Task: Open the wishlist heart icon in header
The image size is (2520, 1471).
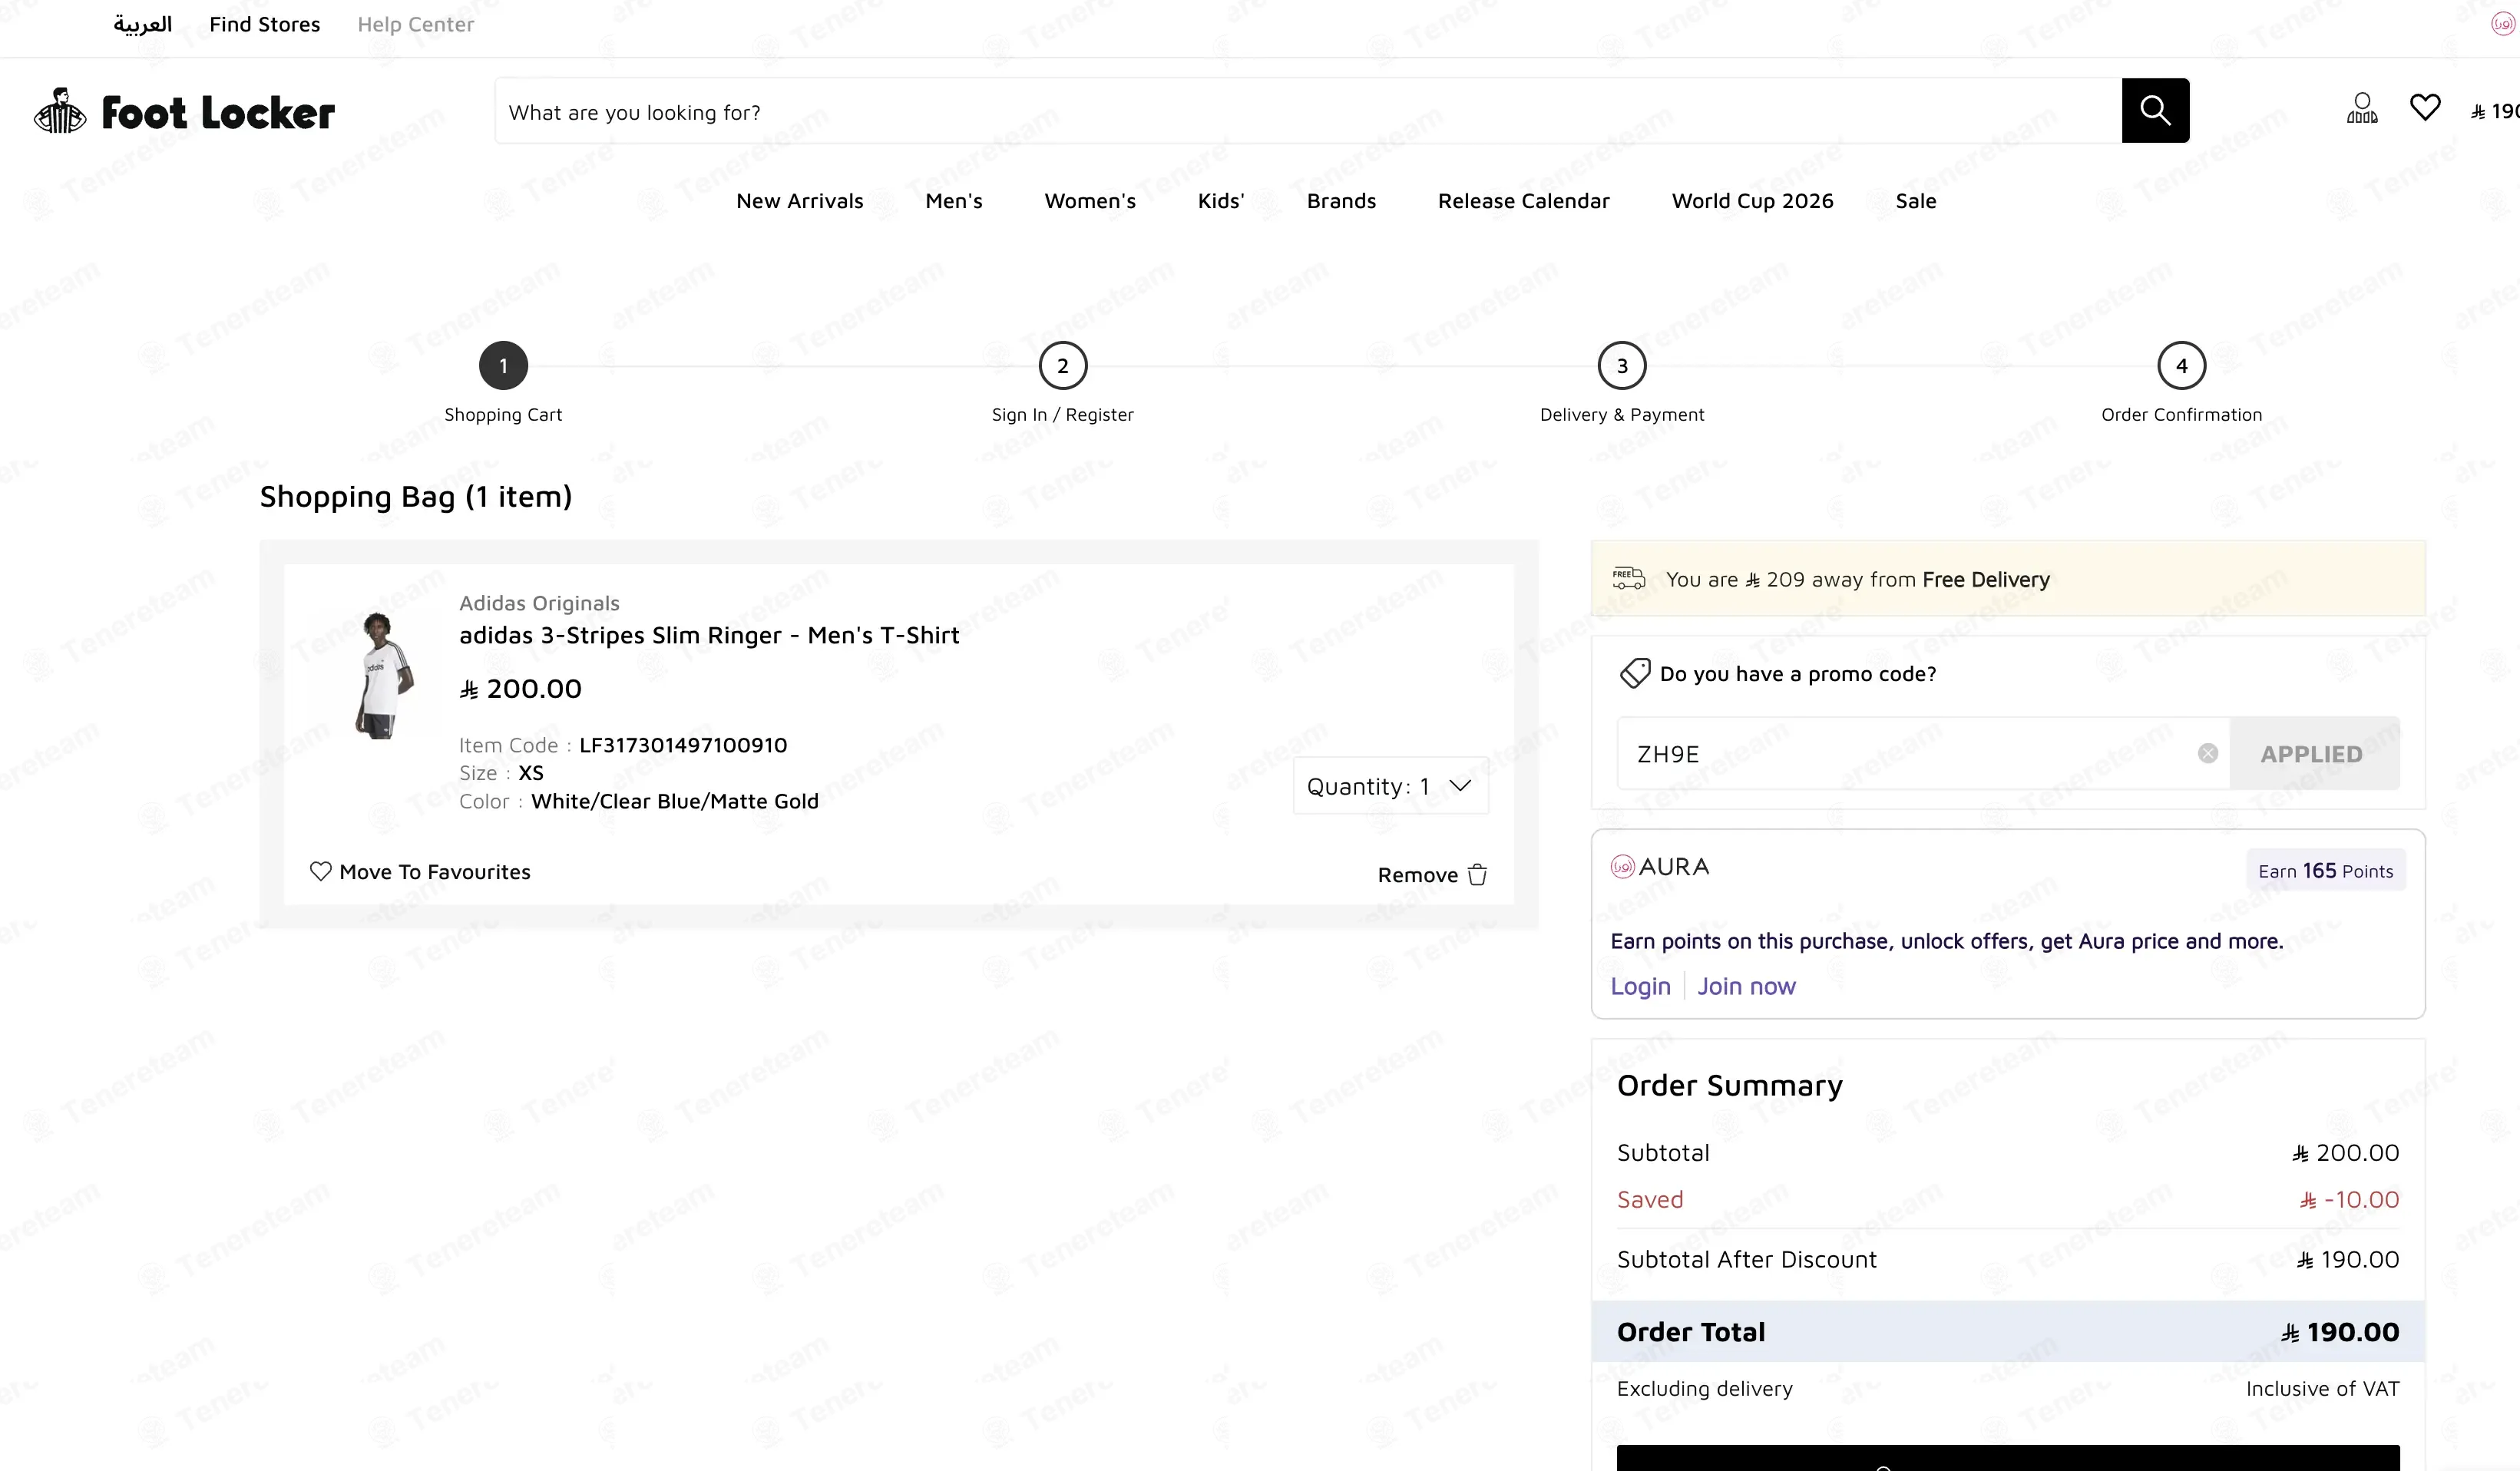Action: (x=2425, y=107)
